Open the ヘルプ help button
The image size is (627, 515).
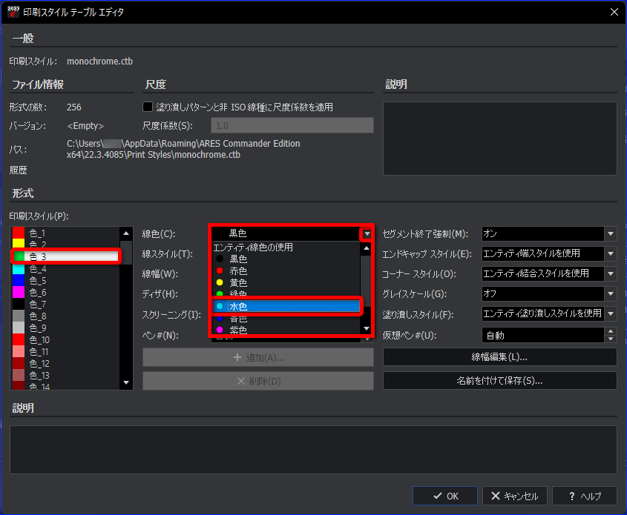point(584,496)
